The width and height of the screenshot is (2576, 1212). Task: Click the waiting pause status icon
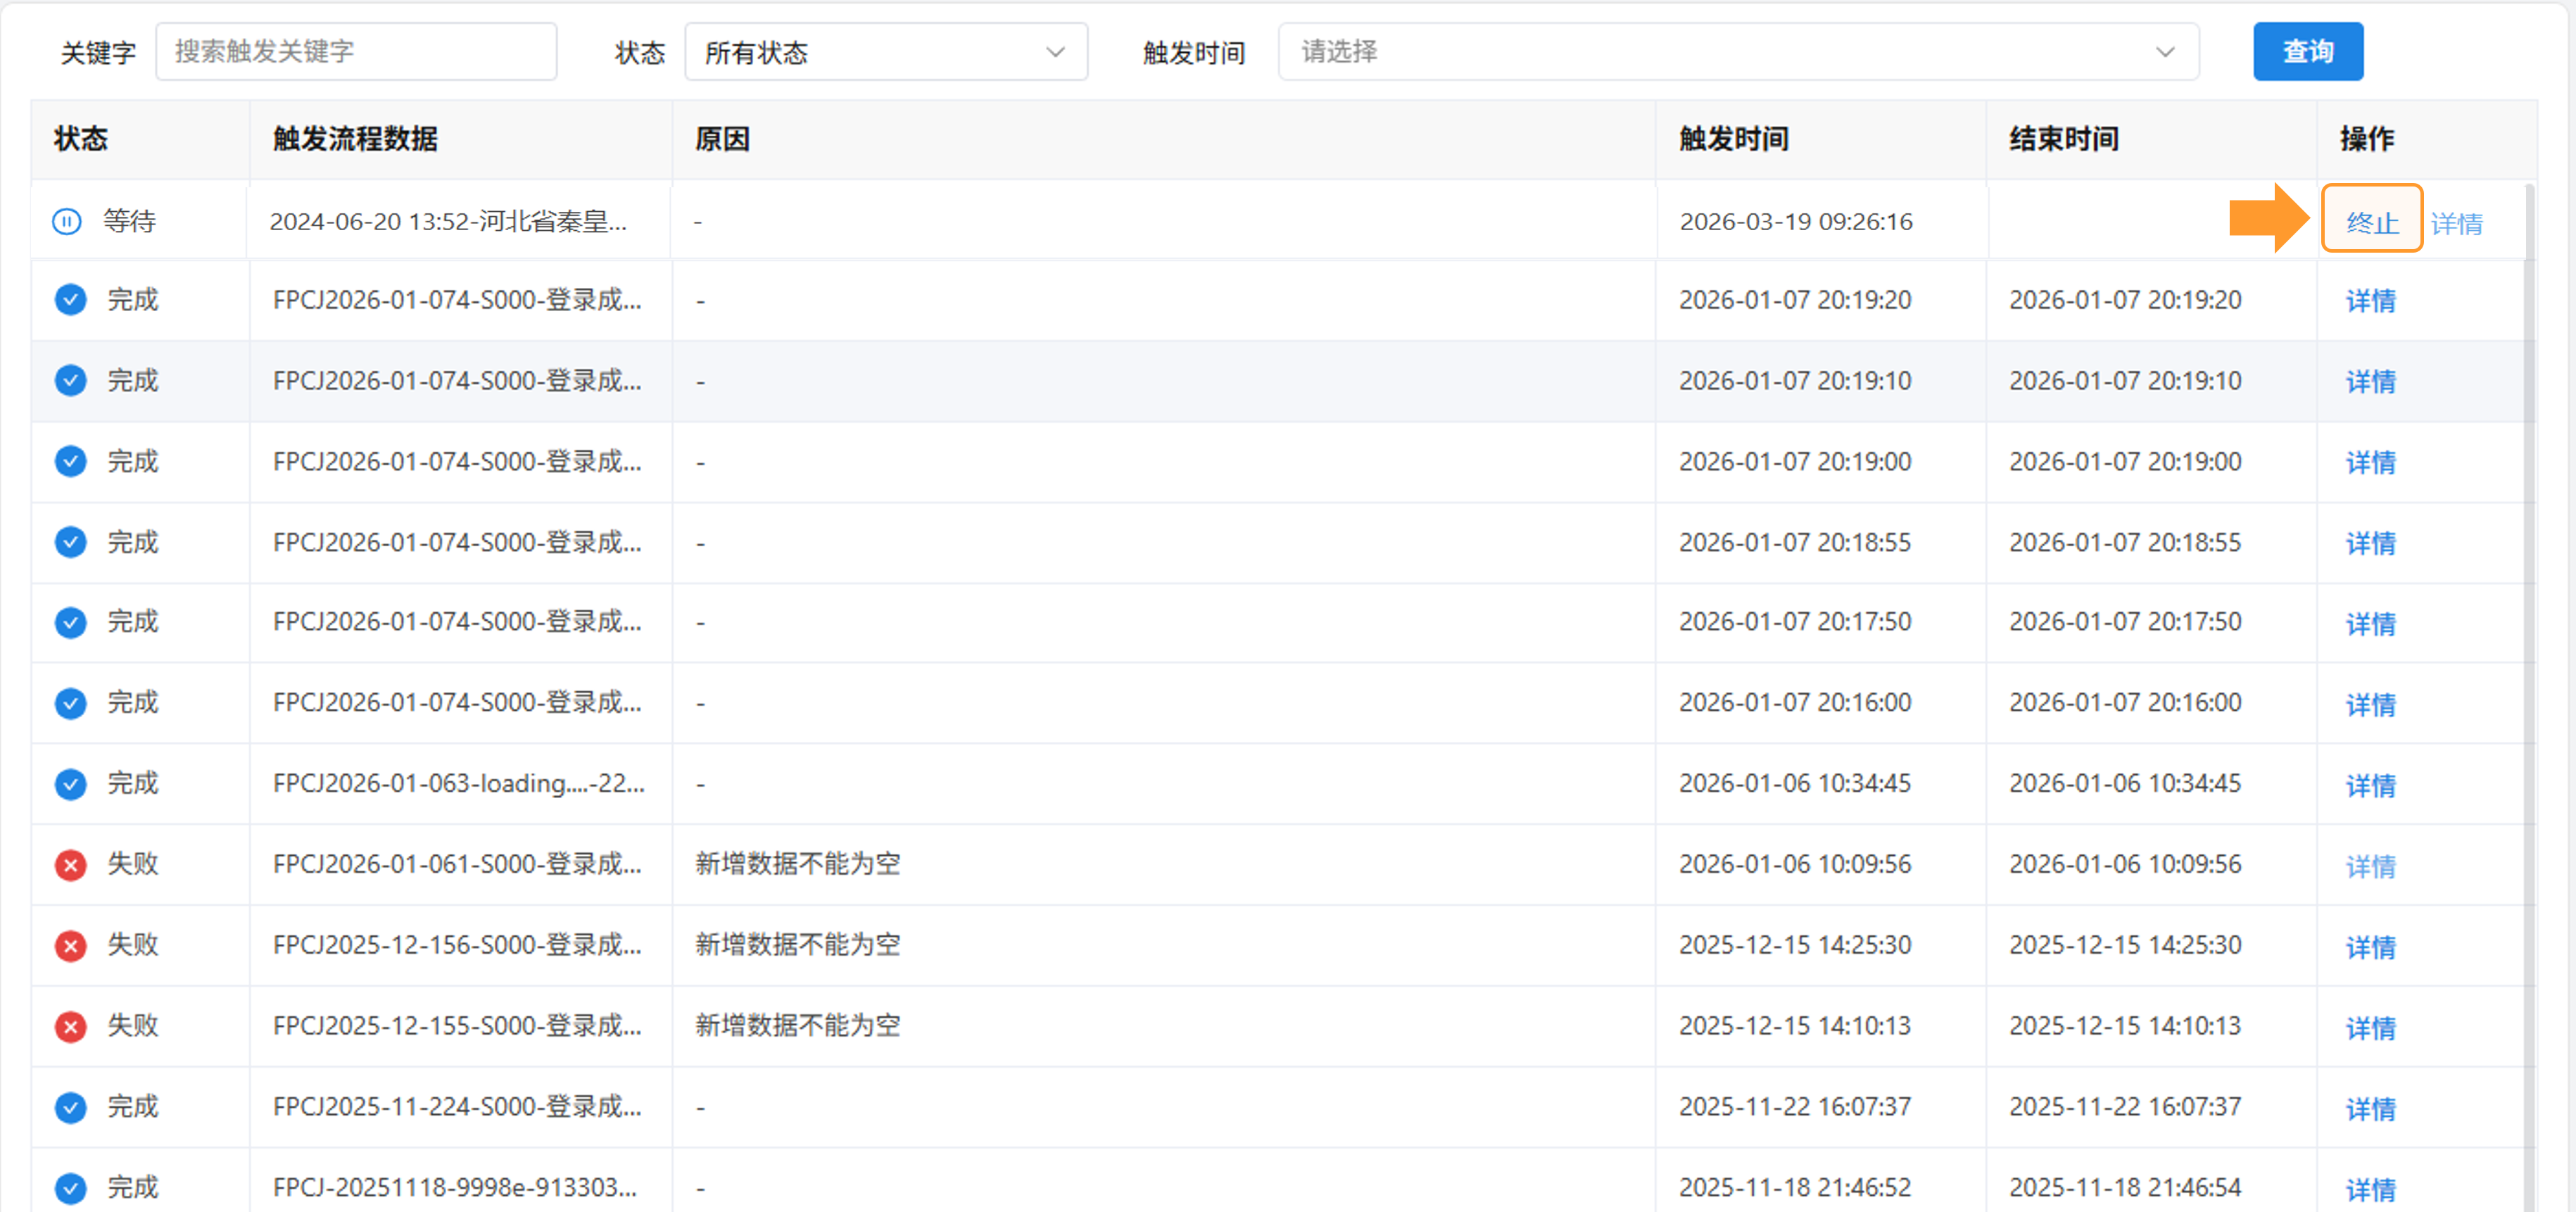tap(67, 221)
